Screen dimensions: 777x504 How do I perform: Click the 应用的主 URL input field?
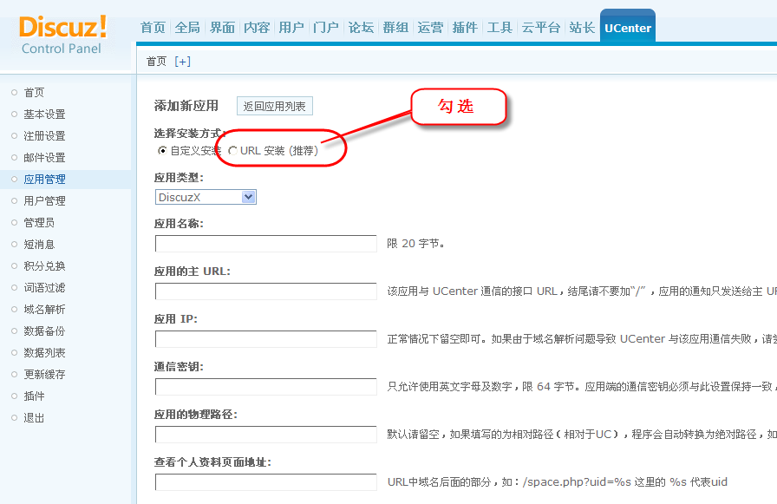coord(266,291)
